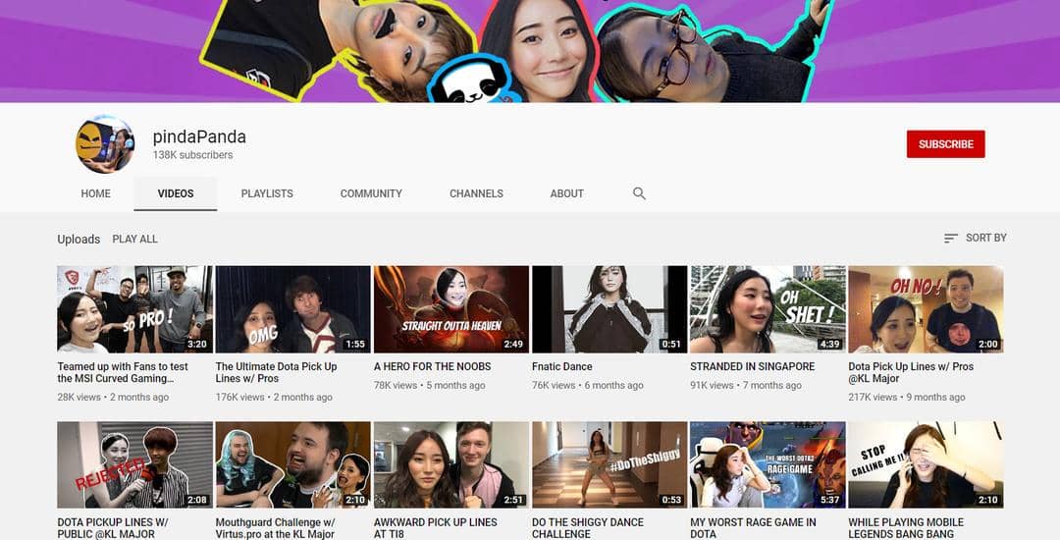Open the Mouthguard Challenge video title
This screenshot has width=1060, height=540.
point(276,528)
